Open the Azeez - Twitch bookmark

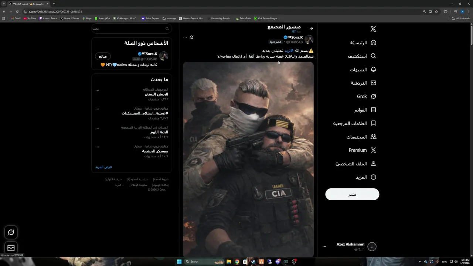(x=48, y=18)
